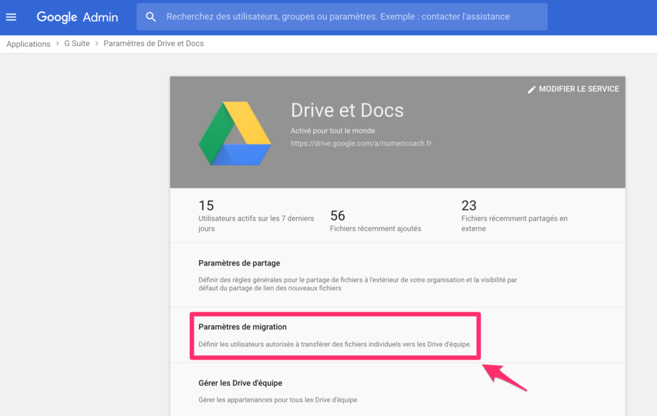Screen dimensions: 657x416
Task: Select the migration settings description text
Action: pyautogui.click(x=334, y=344)
